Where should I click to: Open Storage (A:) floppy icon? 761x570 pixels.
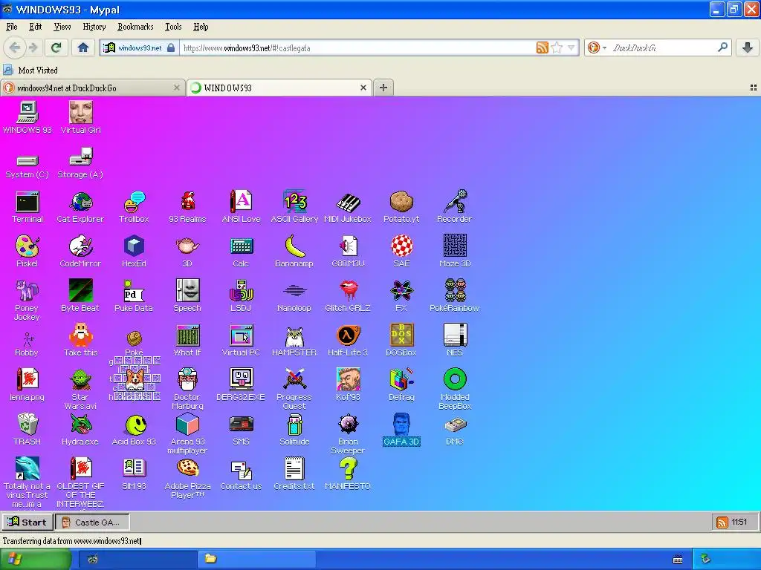(x=80, y=163)
